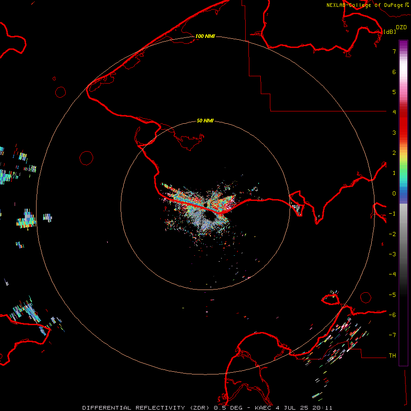Click the -3 value on the color scale
The image size is (411, 411).
(392, 254)
